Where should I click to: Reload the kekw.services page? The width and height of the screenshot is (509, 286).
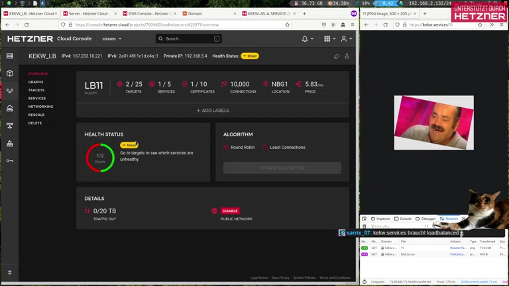(385, 24)
